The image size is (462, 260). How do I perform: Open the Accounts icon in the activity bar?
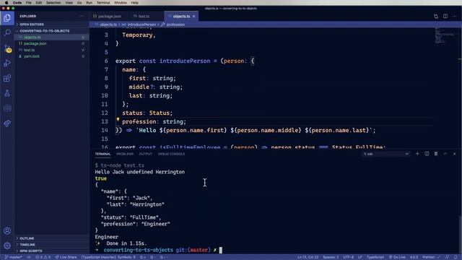7,231
